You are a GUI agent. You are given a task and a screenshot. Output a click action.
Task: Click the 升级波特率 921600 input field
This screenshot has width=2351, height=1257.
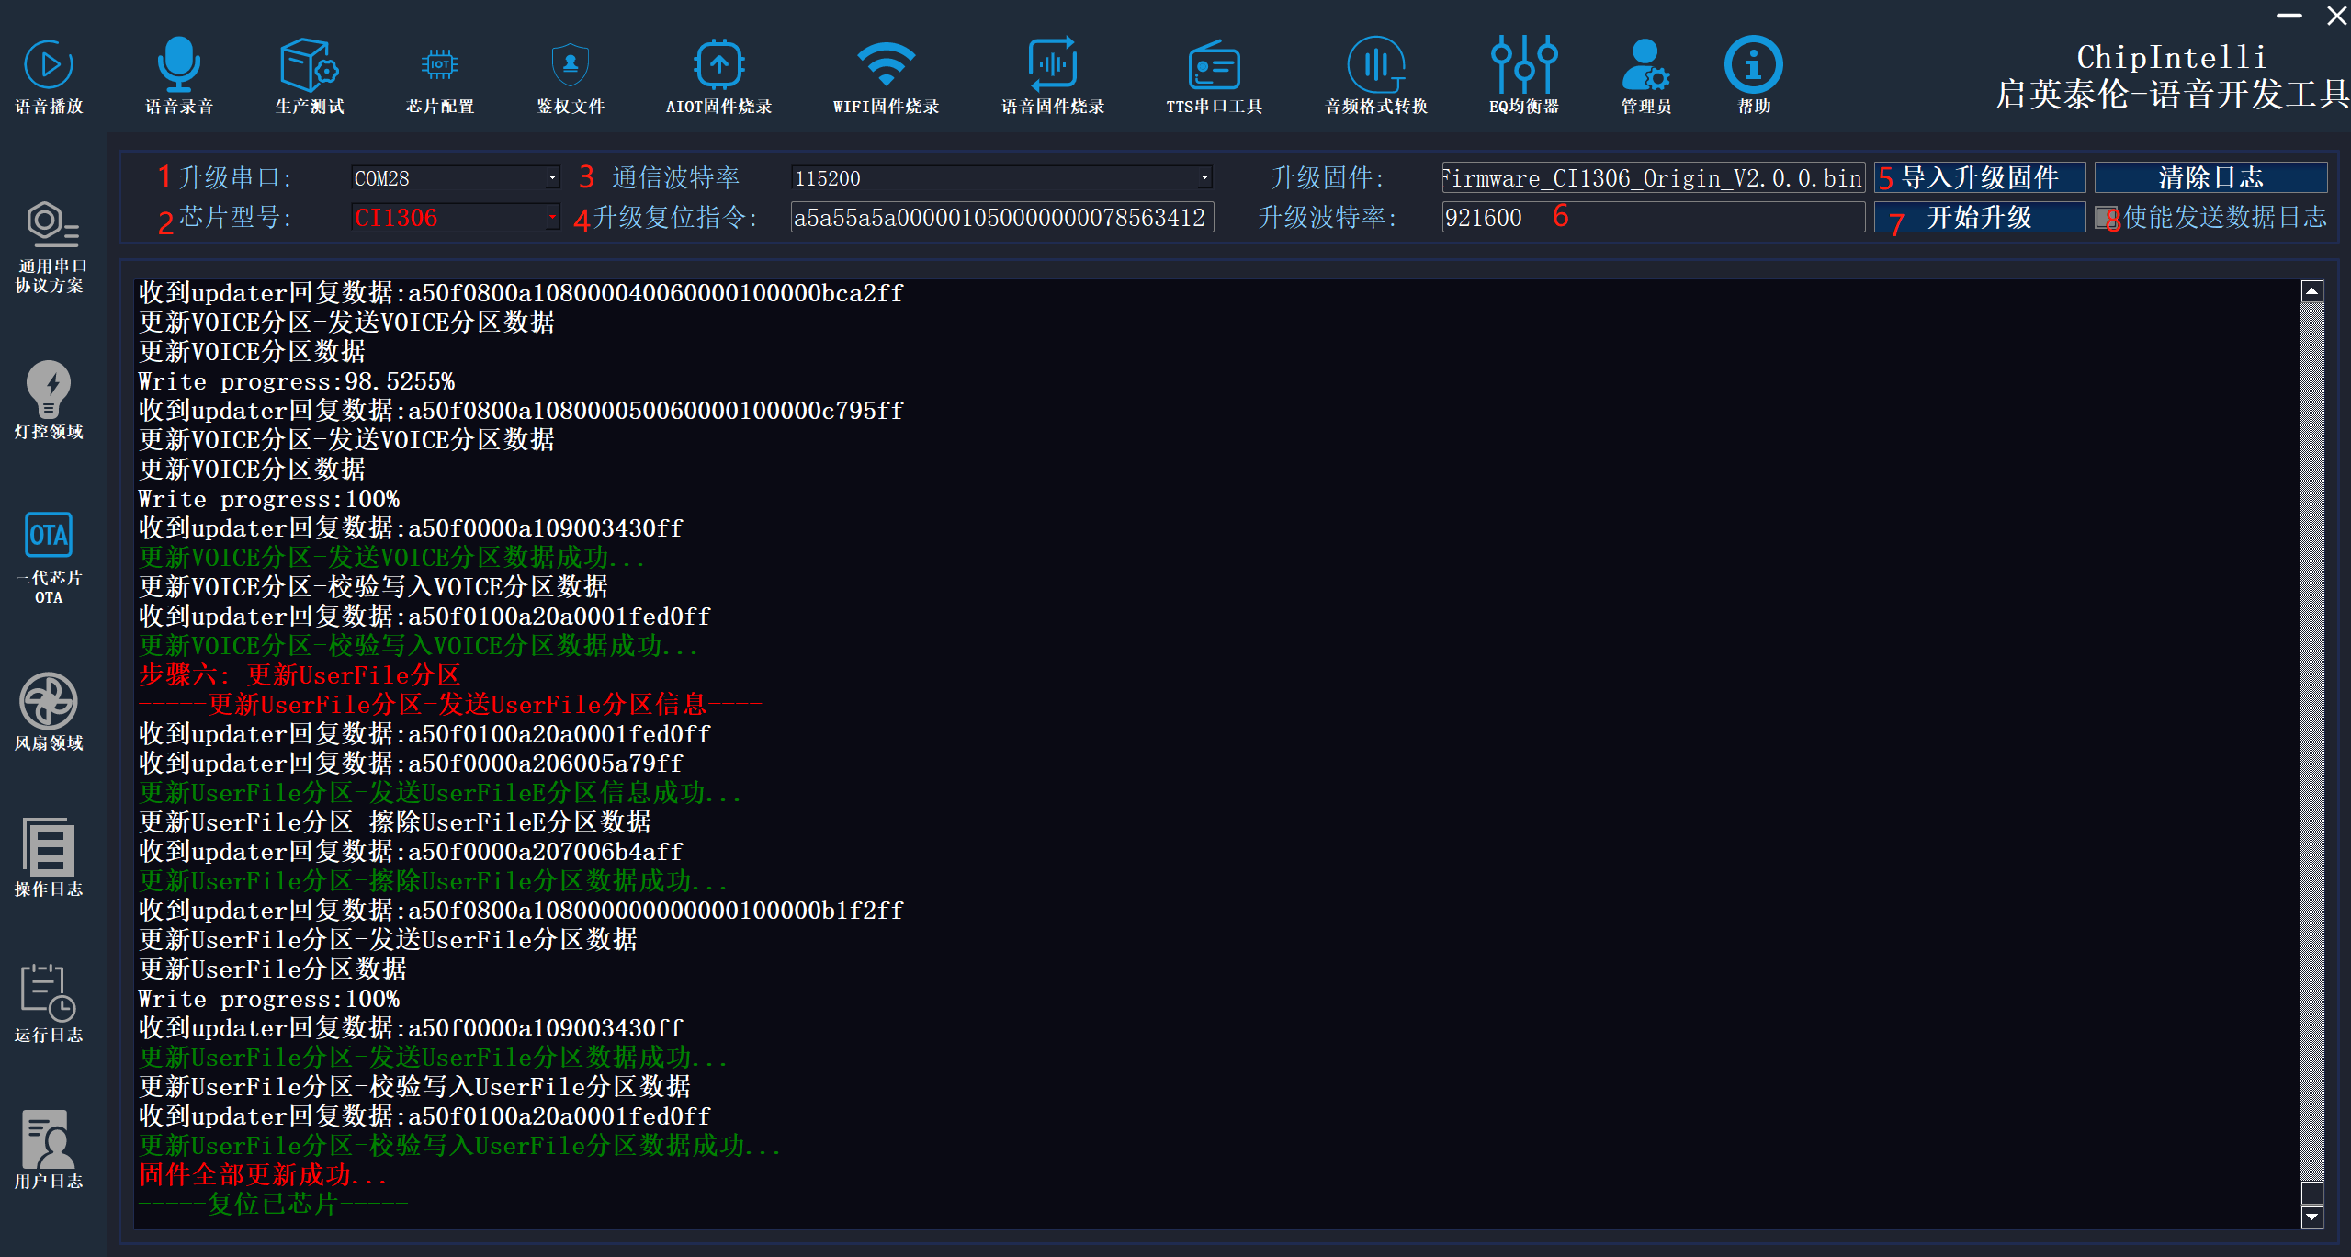coord(1652,218)
